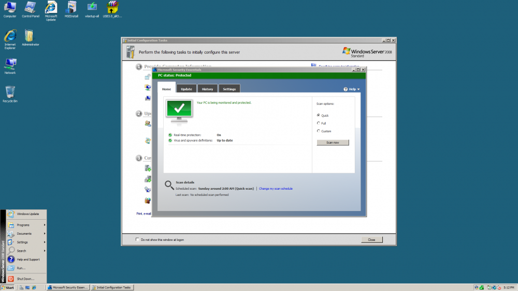518x291 pixels.
Task: Choose Run... from Start menu
Action: (26, 268)
